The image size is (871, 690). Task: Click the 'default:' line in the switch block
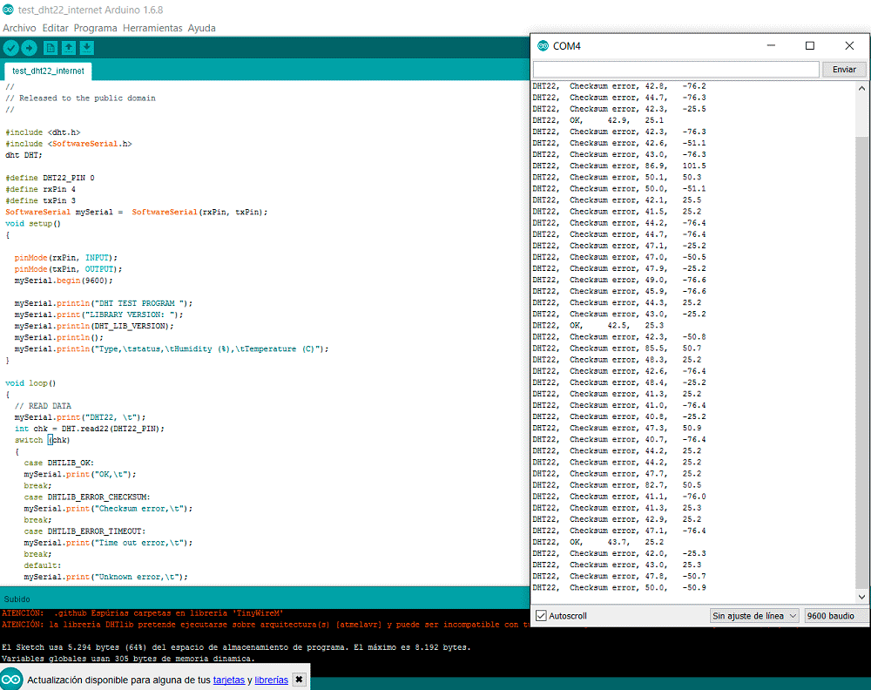pyautogui.click(x=42, y=565)
